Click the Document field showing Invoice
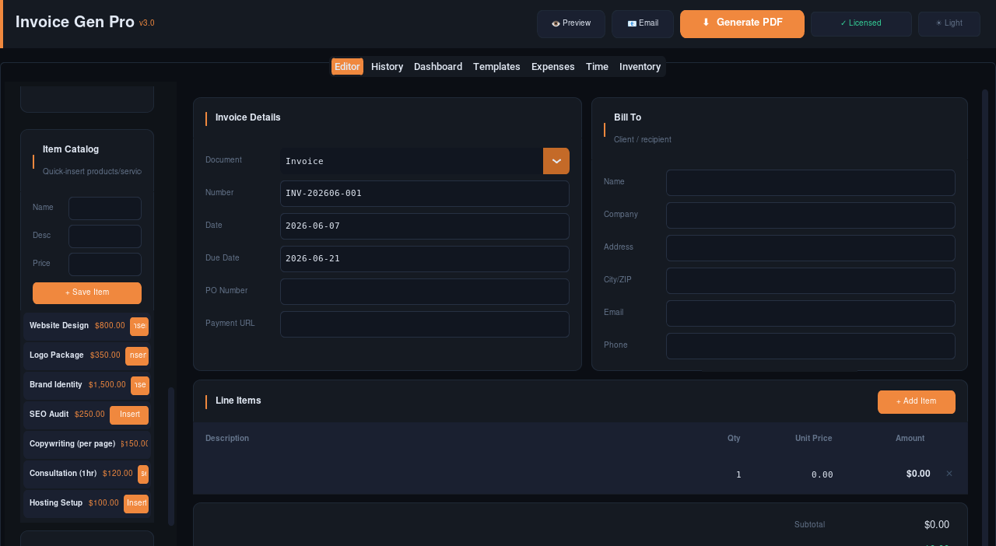996x546 pixels. [412, 161]
